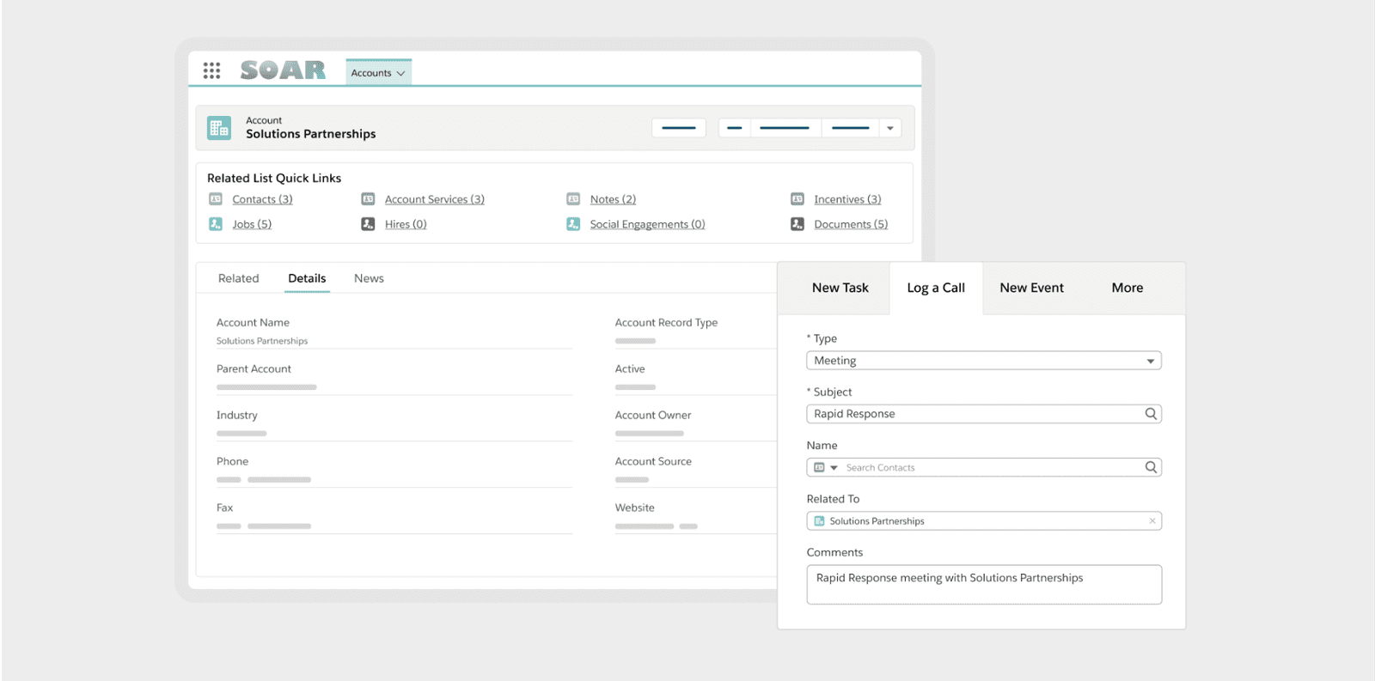This screenshot has width=1375, height=681.
Task: Open the Jobs (5) link
Action: point(252,224)
